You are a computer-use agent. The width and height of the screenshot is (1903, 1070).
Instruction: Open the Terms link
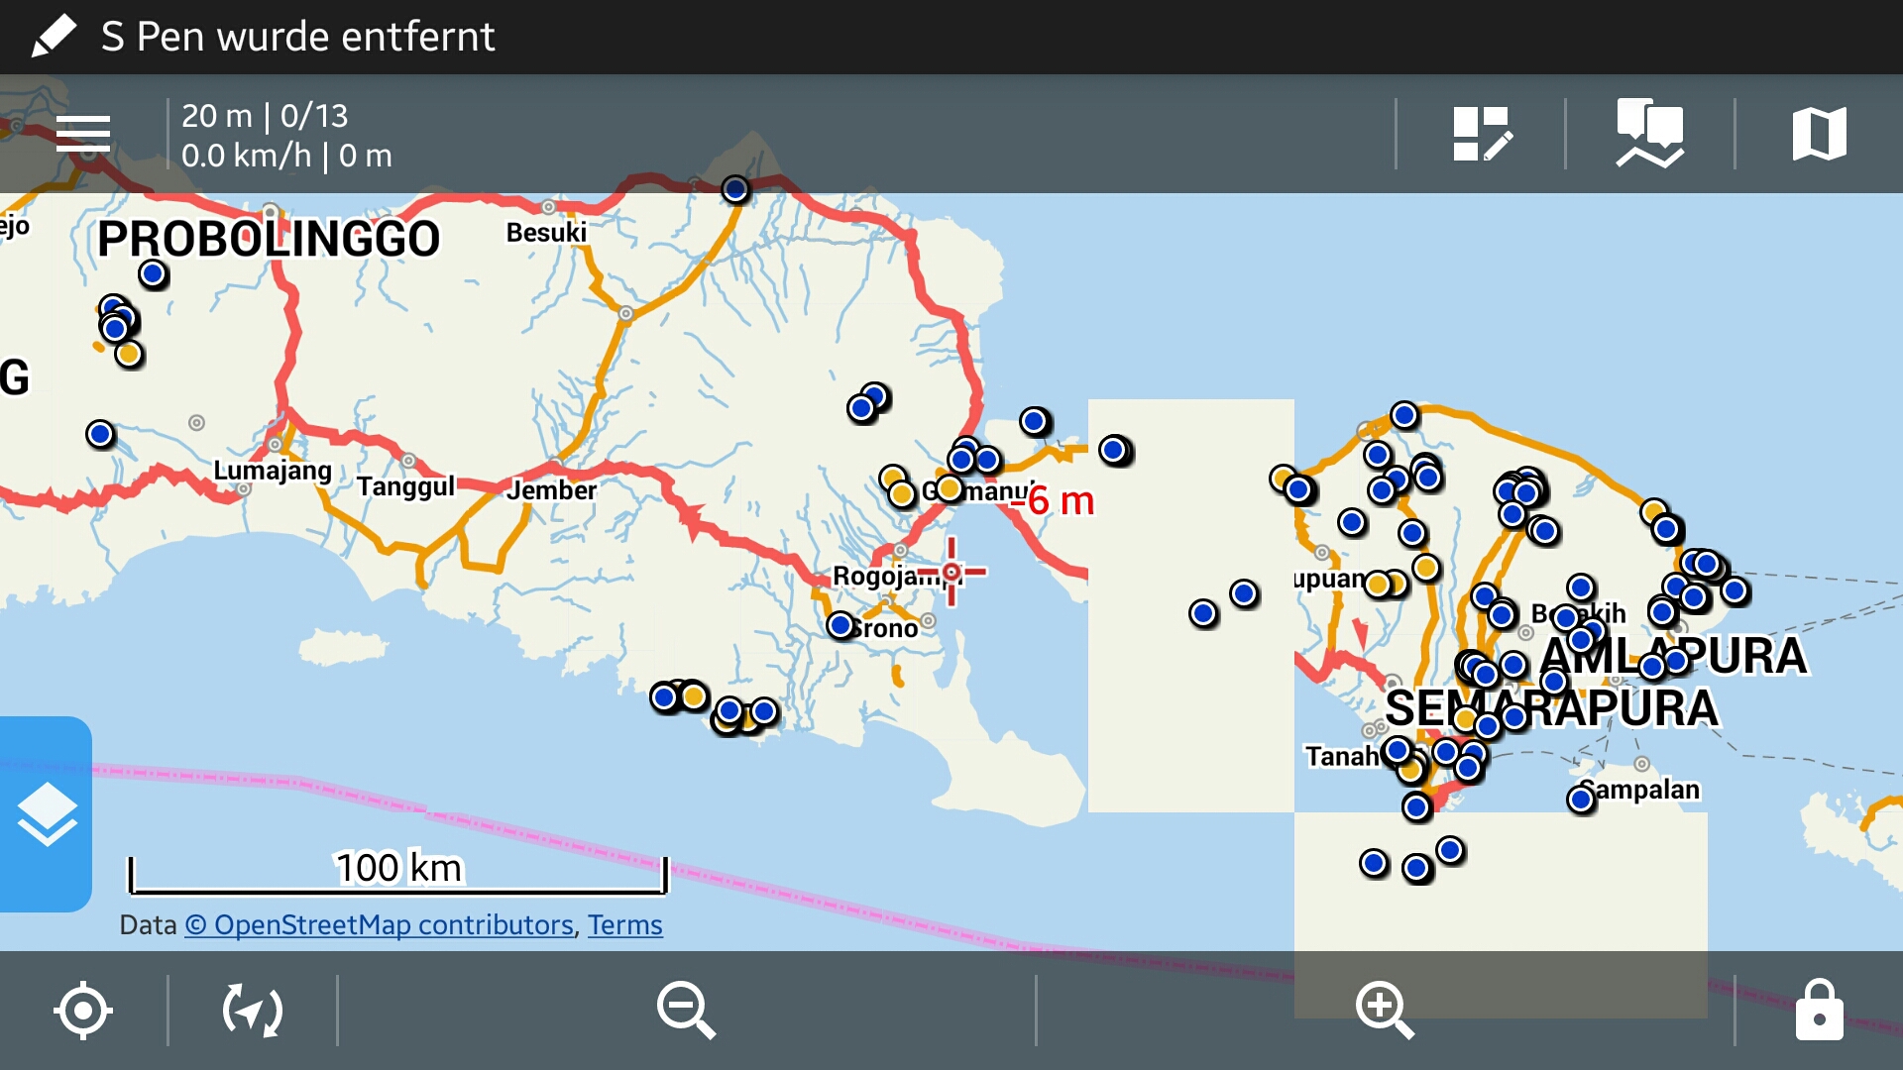(x=624, y=924)
